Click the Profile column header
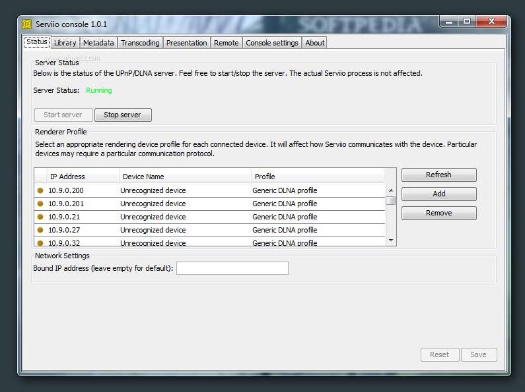The width and height of the screenshot is (525, 392). pos(318,177)
